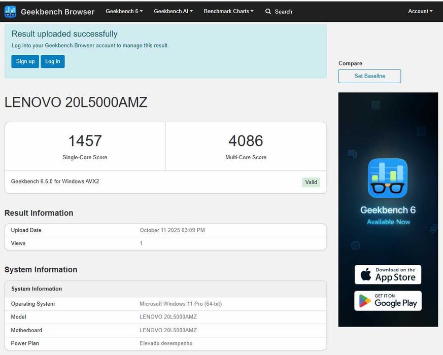The width and height of the screenshot is (443, 355).
Task: Click the Geekbench 6 app icon in ad
Action: [388, 178]
